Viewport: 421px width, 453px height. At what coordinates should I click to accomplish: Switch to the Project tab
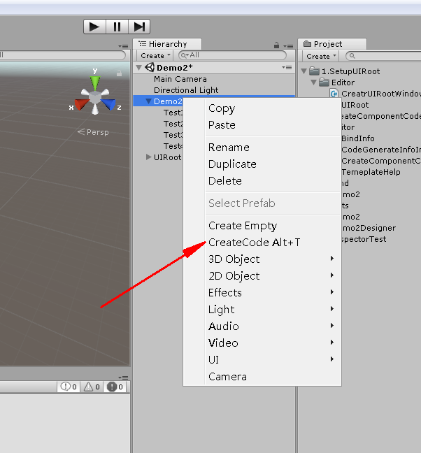pos(332,44)
